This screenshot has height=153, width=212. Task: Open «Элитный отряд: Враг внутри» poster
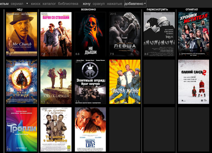coord(90,82)
